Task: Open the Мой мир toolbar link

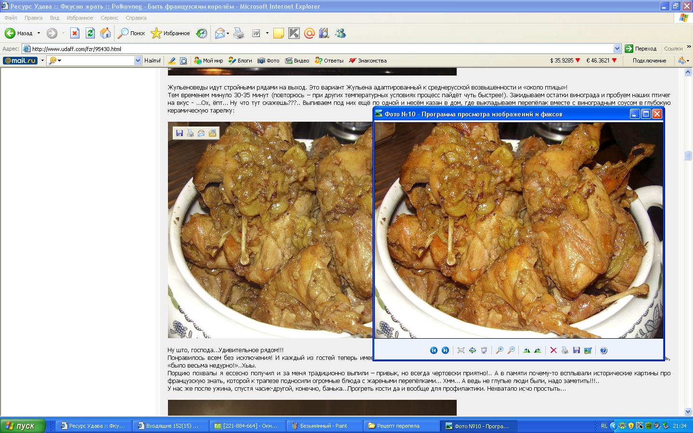Action: click(208, 61)
